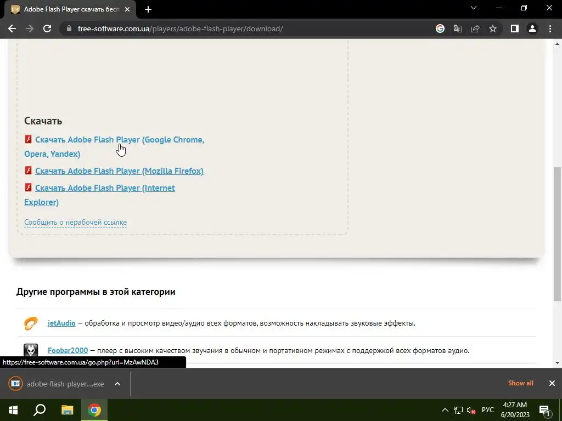Open the clock showing 4:27 AM
This screenshot has width=562, height=421.
(x=515, y=410)
